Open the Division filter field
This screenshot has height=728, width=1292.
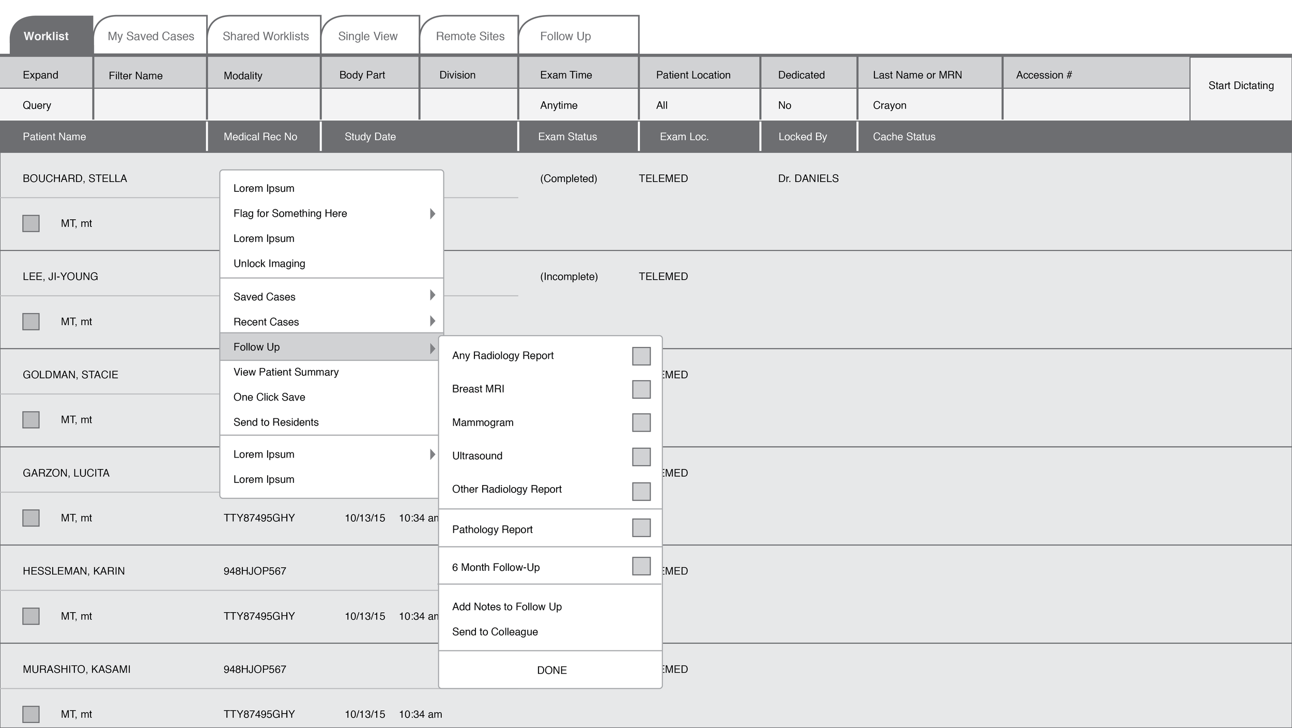point(469,104)
